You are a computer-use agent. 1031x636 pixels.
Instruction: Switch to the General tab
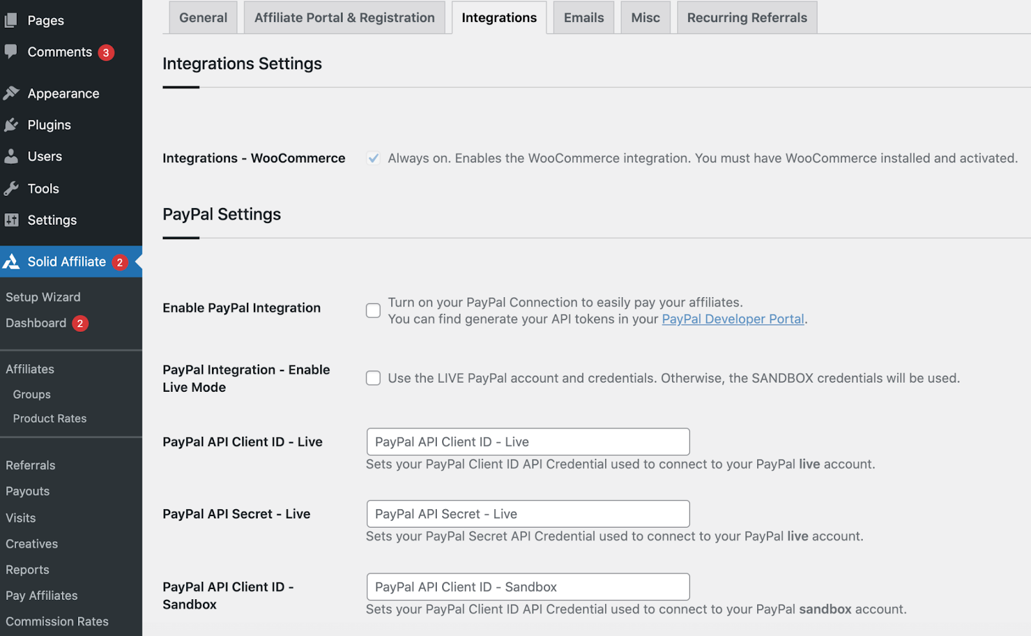click(203, 17)
